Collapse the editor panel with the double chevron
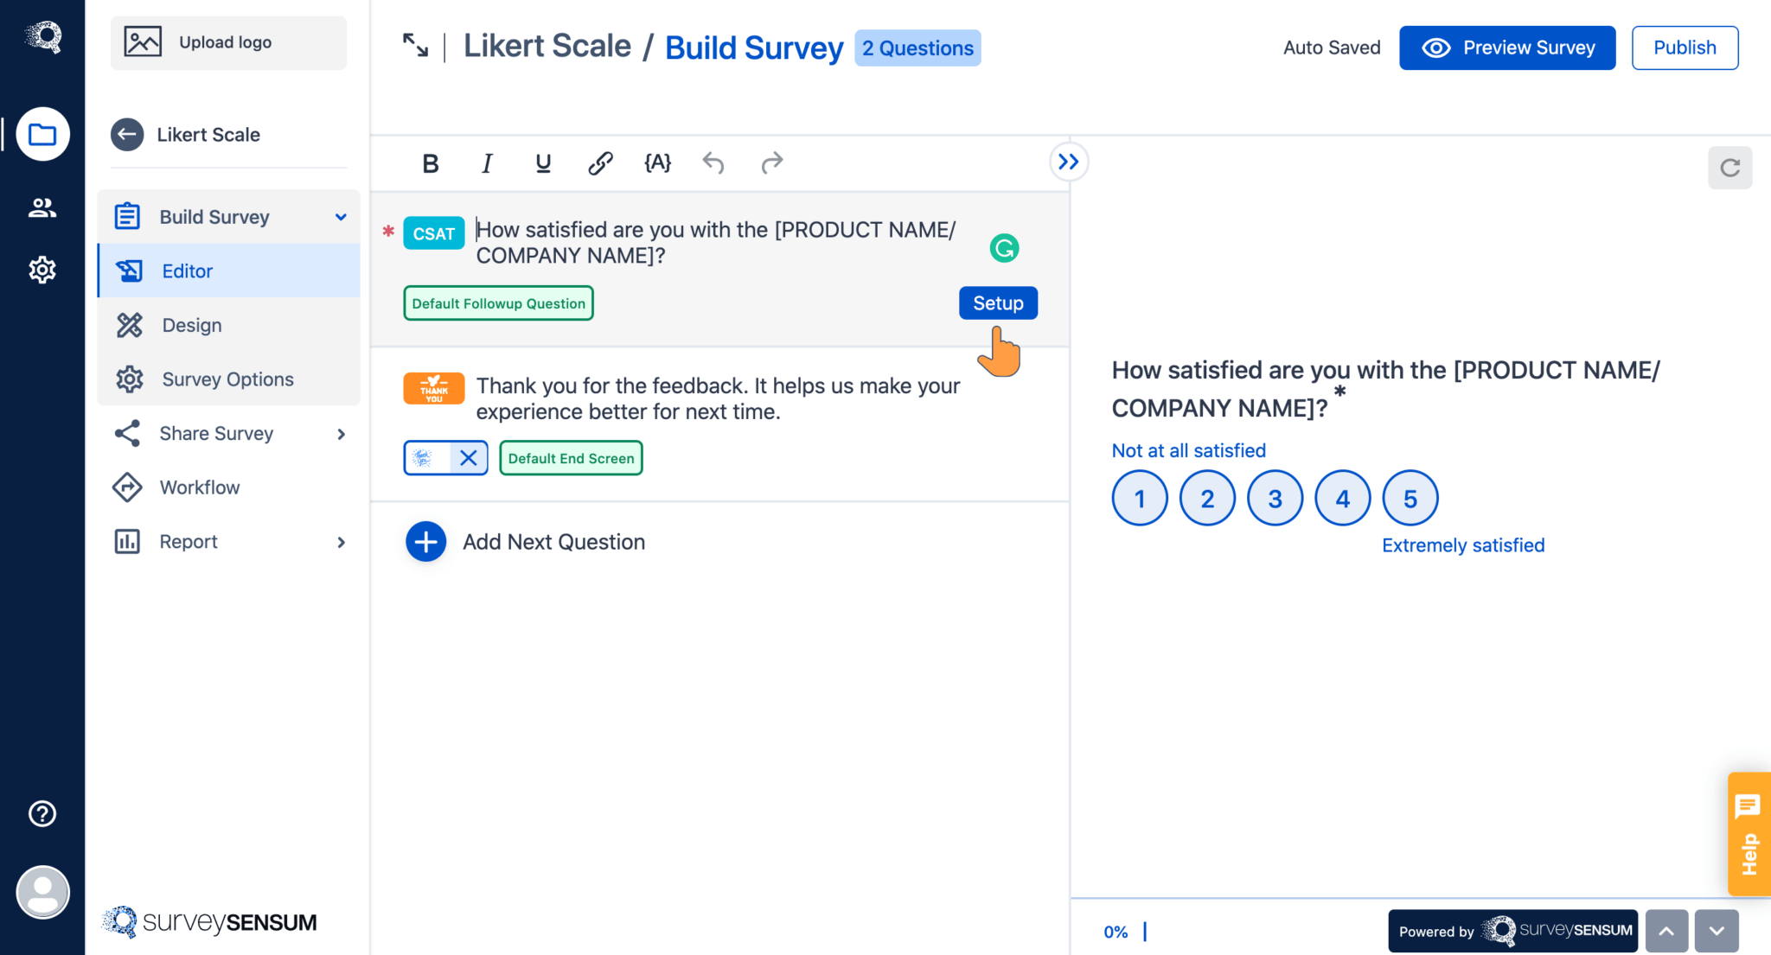The width and height of the screenshot is (1771, 955). click(x=1069, y=162)
